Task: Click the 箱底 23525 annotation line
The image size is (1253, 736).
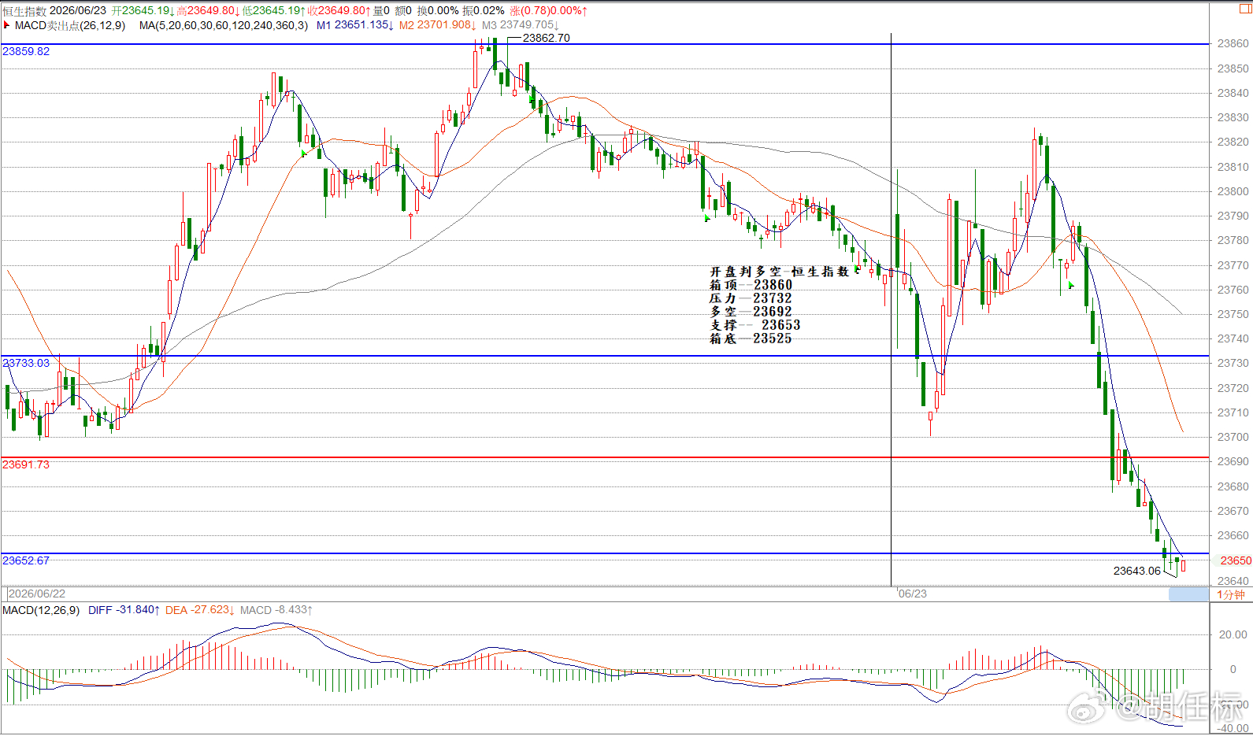Action: pyautogui.click(x=751, y=338)
